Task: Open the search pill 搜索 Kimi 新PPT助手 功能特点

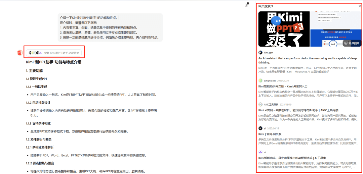Action: [x=54, y=53]
